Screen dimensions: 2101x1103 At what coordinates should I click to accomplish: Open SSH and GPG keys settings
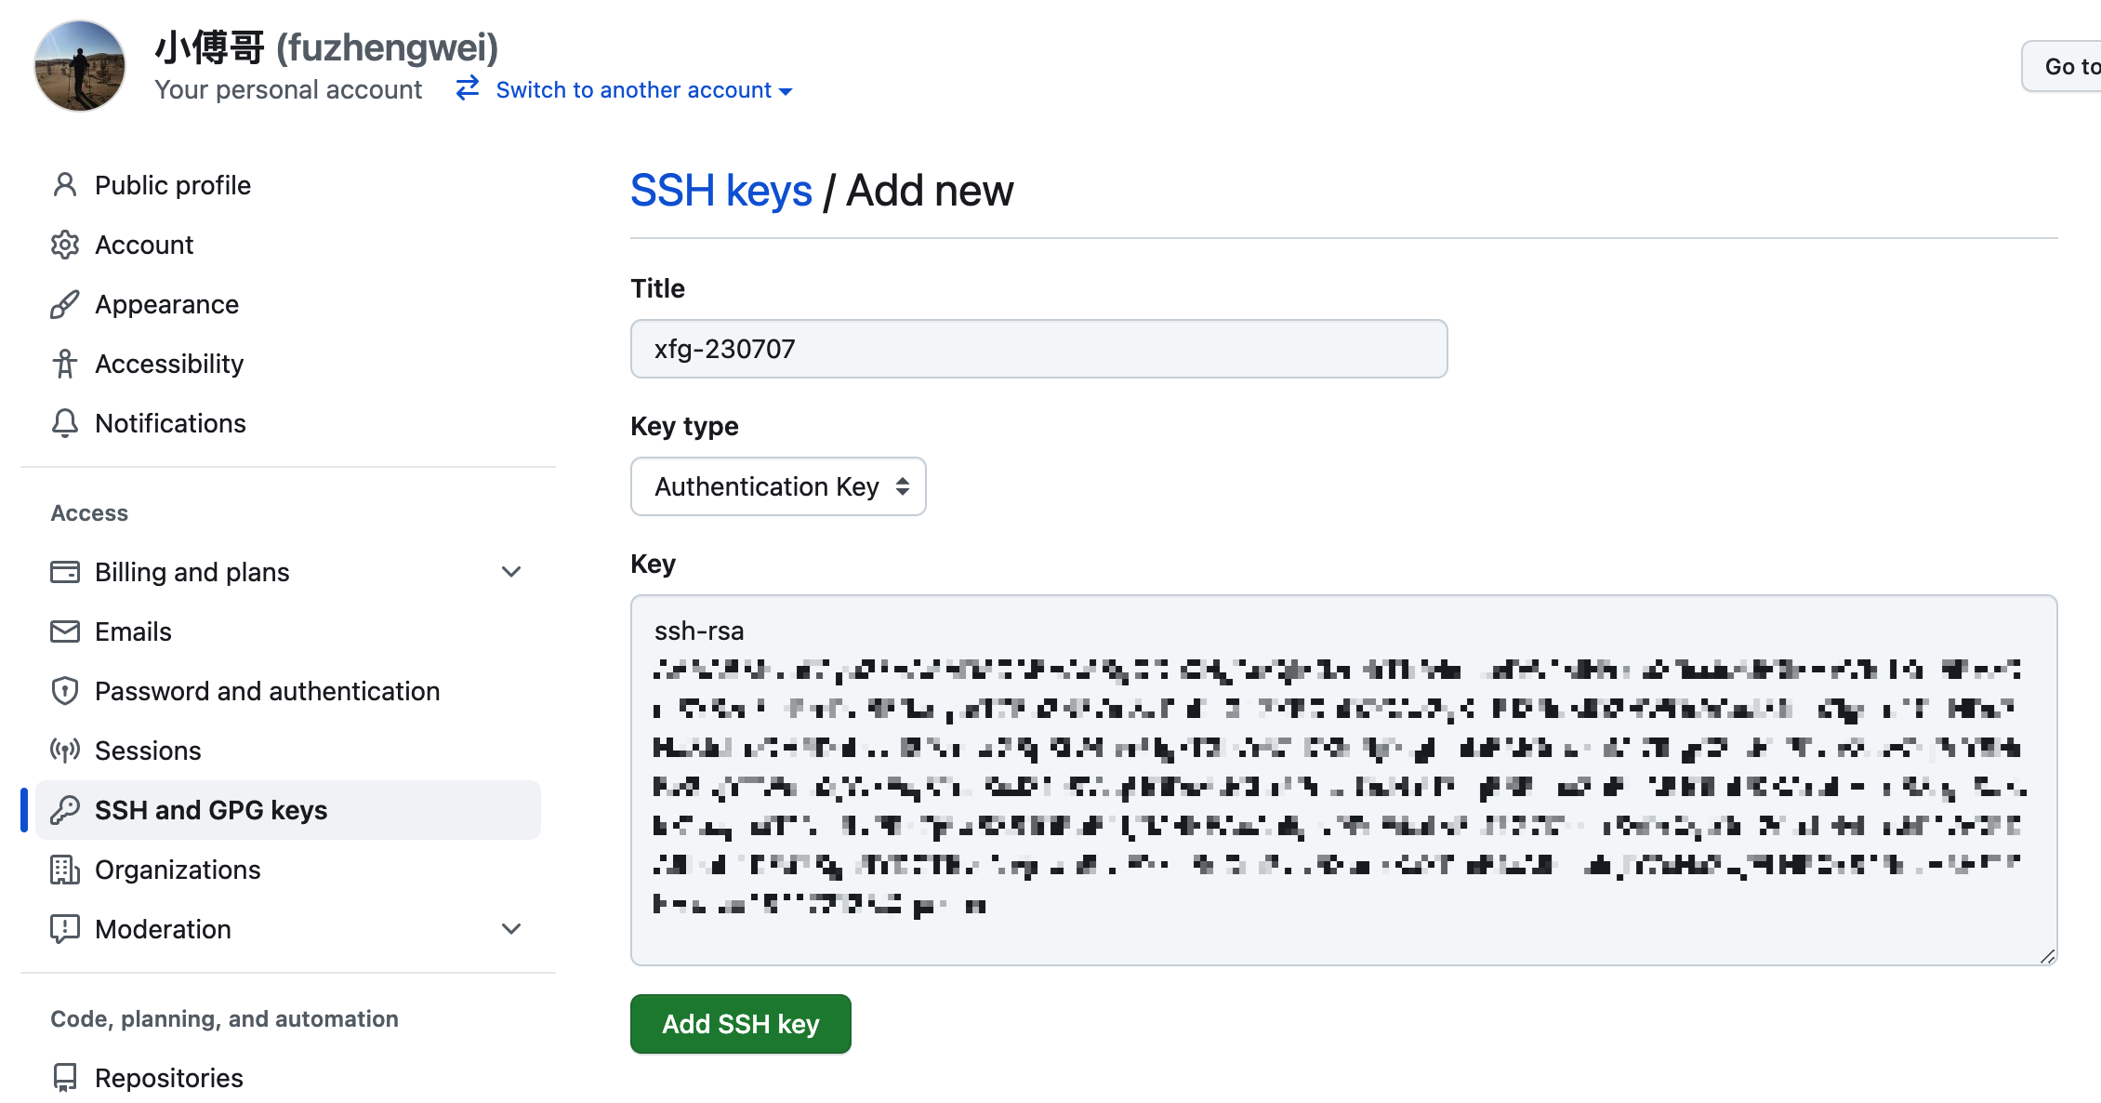[288, 810]
